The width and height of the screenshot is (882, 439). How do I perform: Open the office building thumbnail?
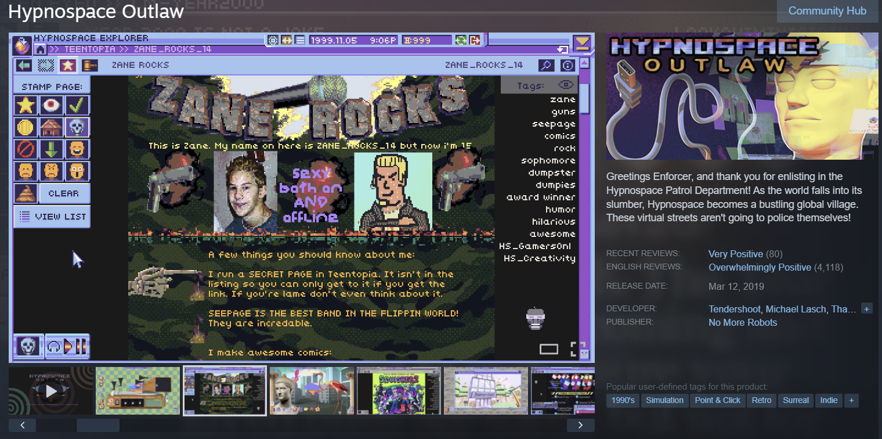(x=486, y=390)
